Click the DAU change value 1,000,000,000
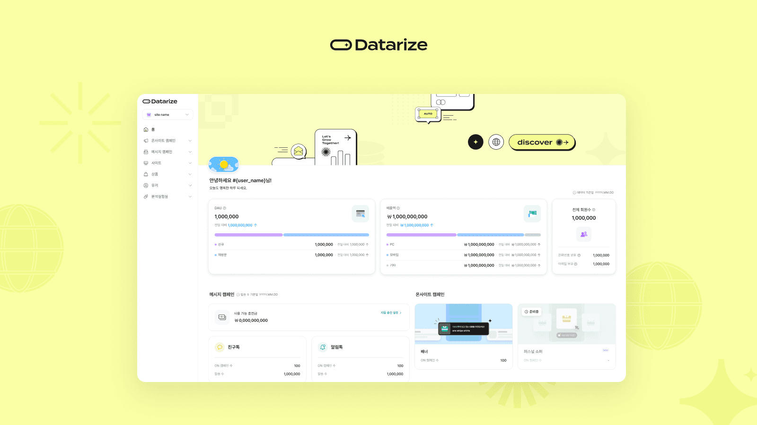This screenshot has width=757, height=425. (240, 225)
